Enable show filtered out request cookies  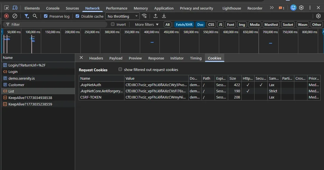click(120, 69)
